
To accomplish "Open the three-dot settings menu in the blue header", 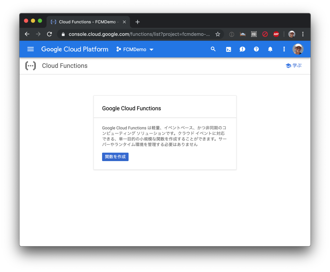I will [x=284, y=49].
